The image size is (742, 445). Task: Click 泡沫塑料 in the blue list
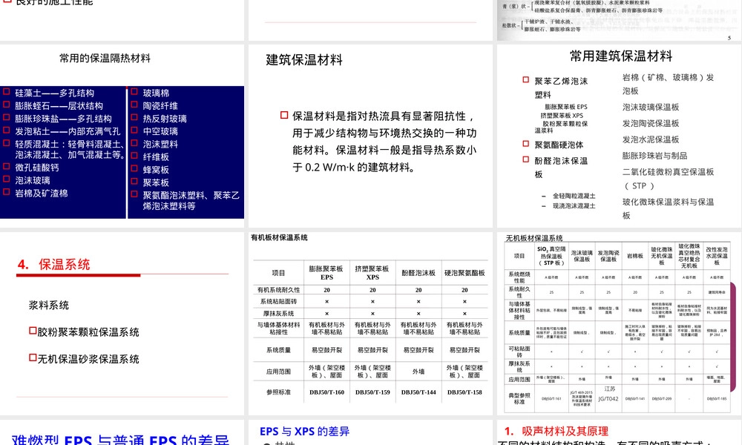coord(160,144)
